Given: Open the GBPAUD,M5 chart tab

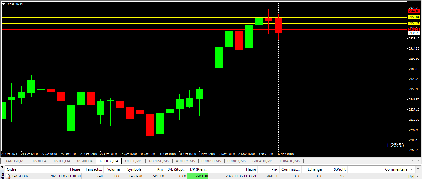Looking at the screenshot, I should (263, 161).
